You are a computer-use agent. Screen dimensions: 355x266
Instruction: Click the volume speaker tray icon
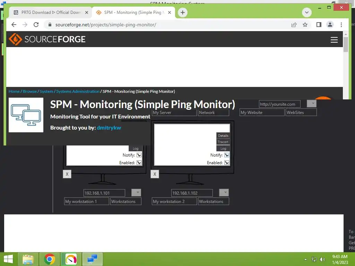(x=322, y=259)
